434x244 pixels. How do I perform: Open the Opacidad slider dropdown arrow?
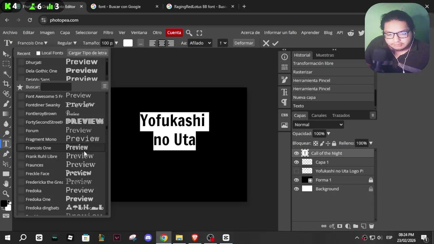click(x=328, y=134)
